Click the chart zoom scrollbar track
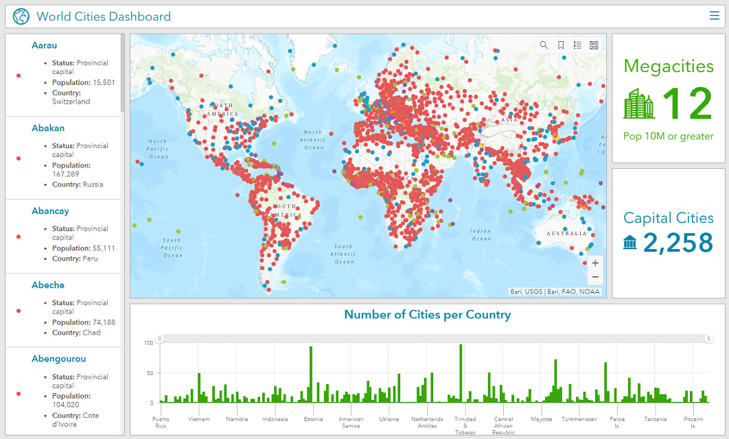The height and width of the screenshot is (439, 729). coord(434,339)
